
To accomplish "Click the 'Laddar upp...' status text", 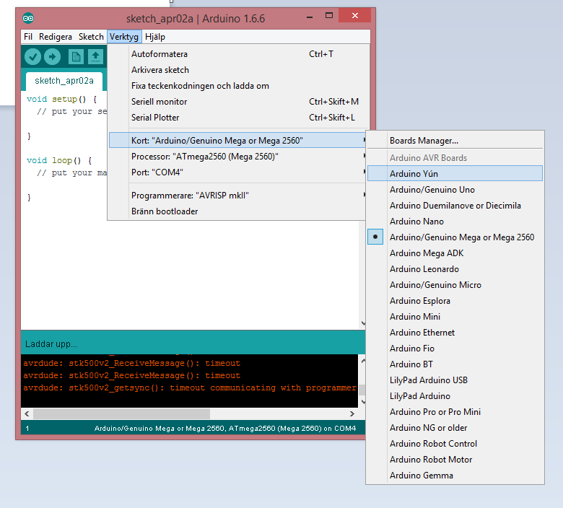I will pos(51,344).
